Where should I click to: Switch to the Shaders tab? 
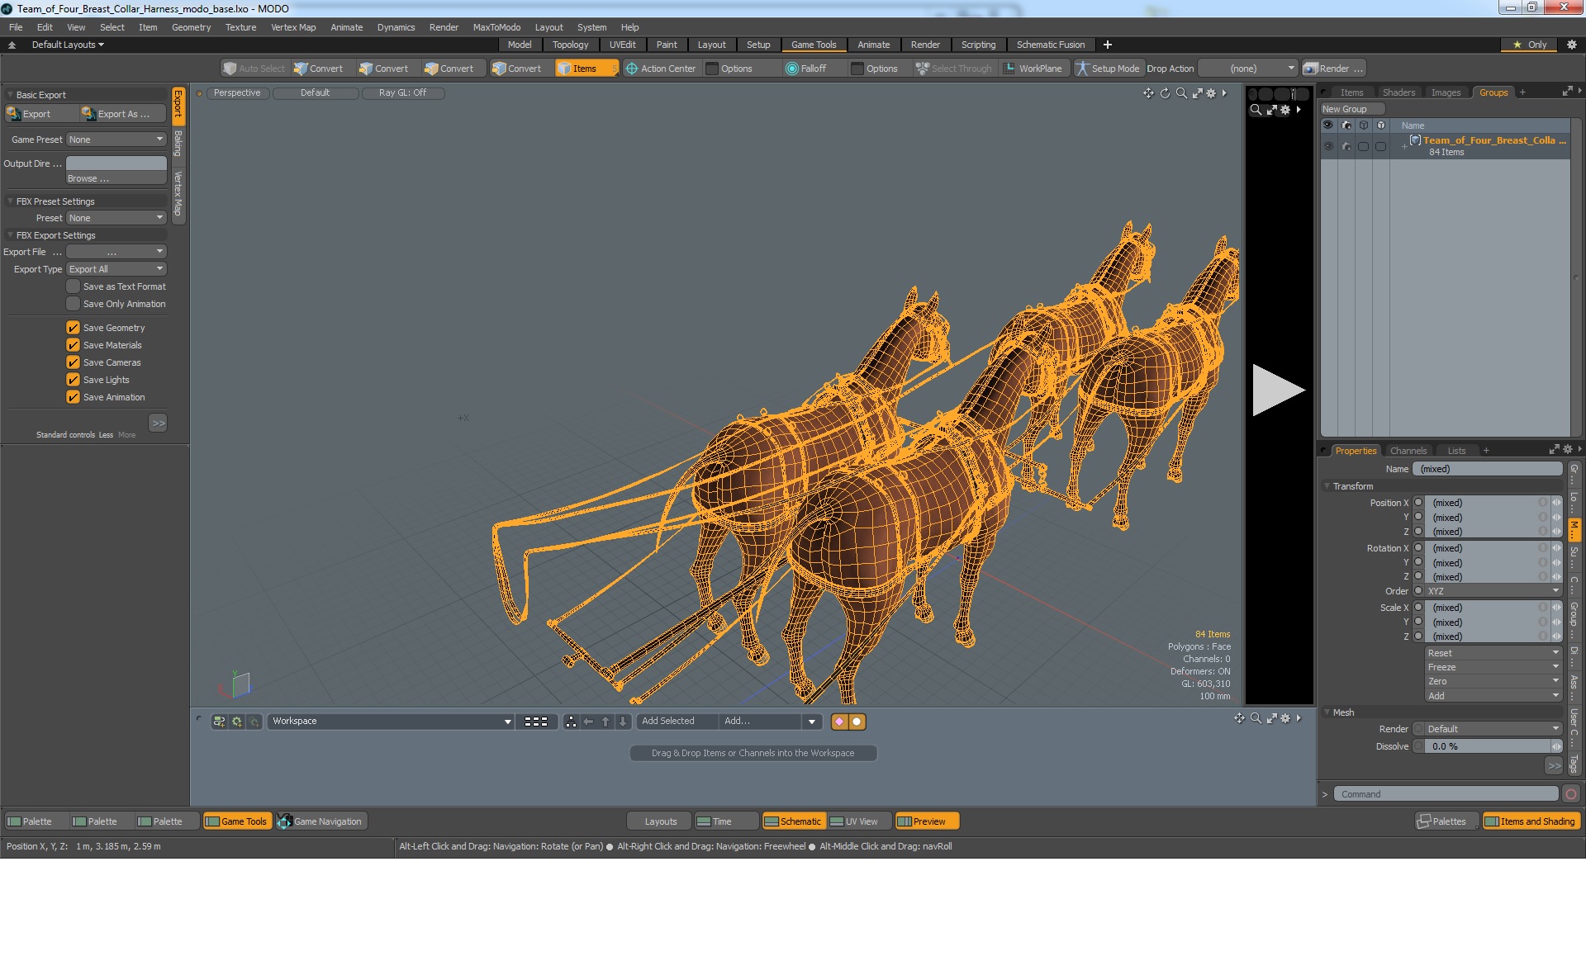tap(1398, 92)
